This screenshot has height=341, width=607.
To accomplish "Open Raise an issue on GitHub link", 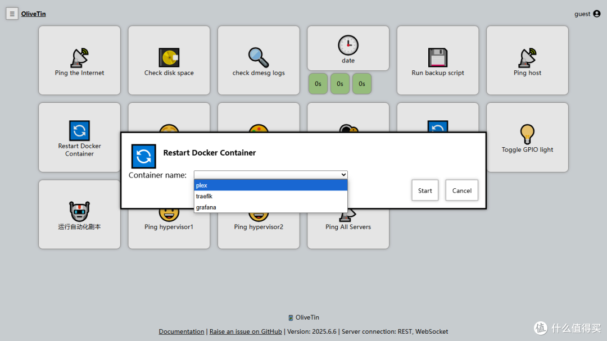I will [246, 331].
